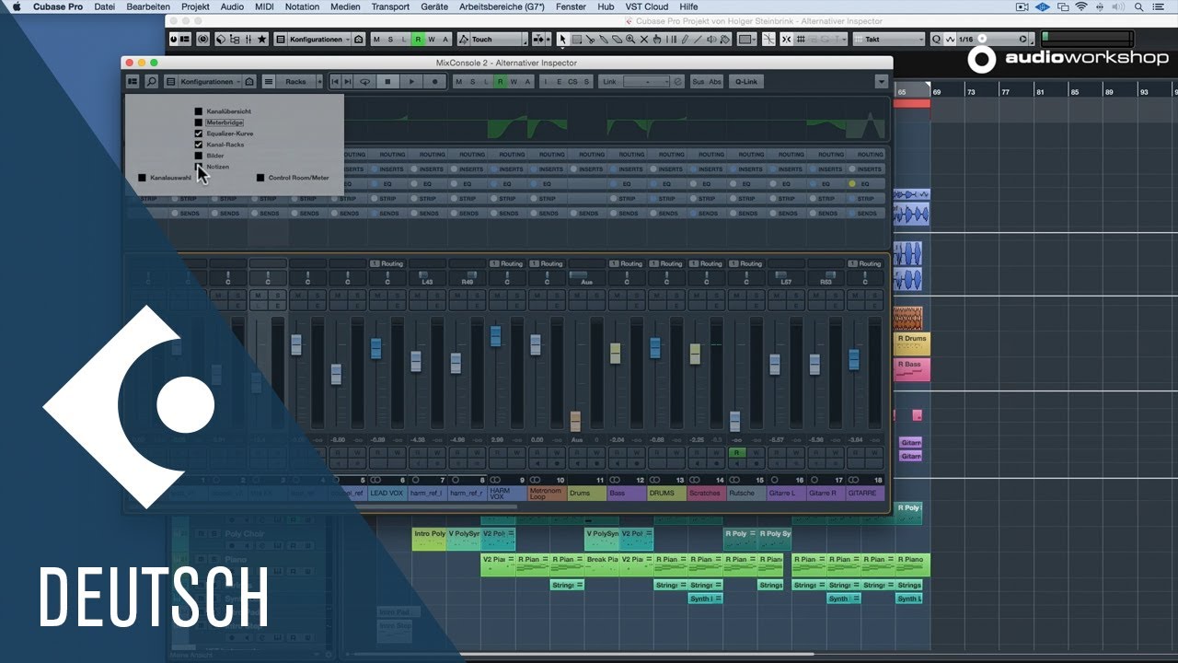Open the Racks selection dropdown
This screenshot has height=663, width=1178.
(294, 82)
